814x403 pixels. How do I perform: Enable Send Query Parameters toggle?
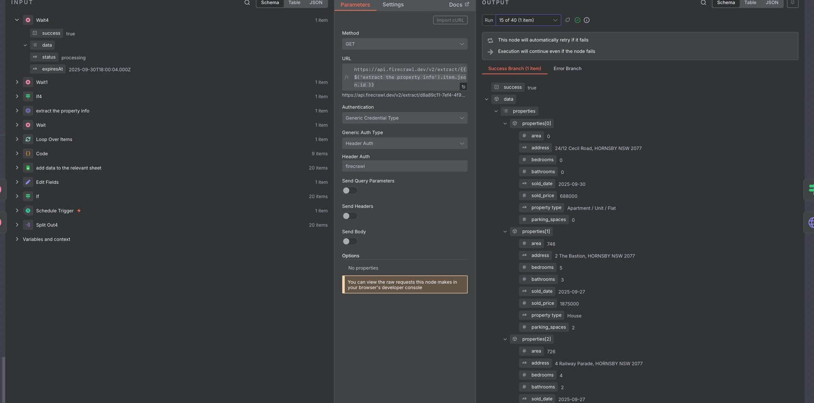tap(349, 190)
